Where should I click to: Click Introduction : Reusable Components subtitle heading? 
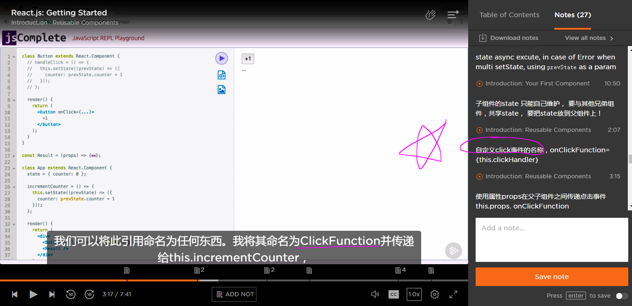pyautogui.click(x=65, y=22)
